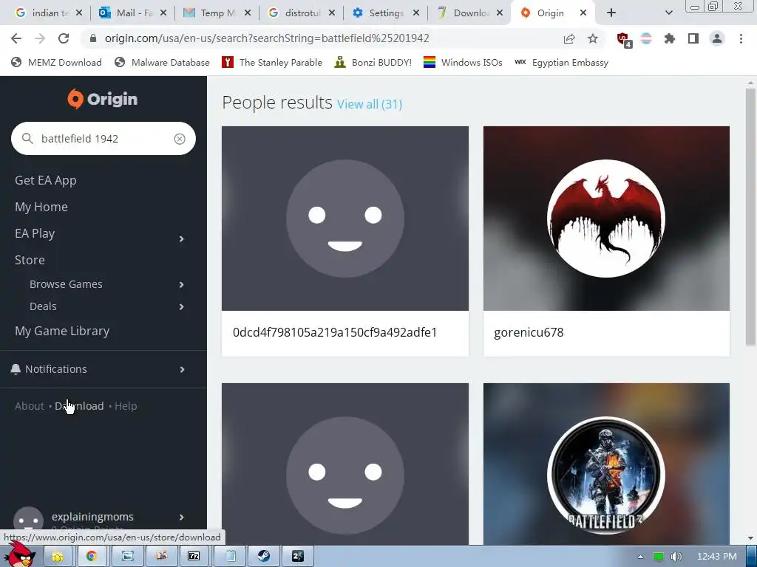
Task: Click the Angry Birds start button
Action: pos(20,554)
